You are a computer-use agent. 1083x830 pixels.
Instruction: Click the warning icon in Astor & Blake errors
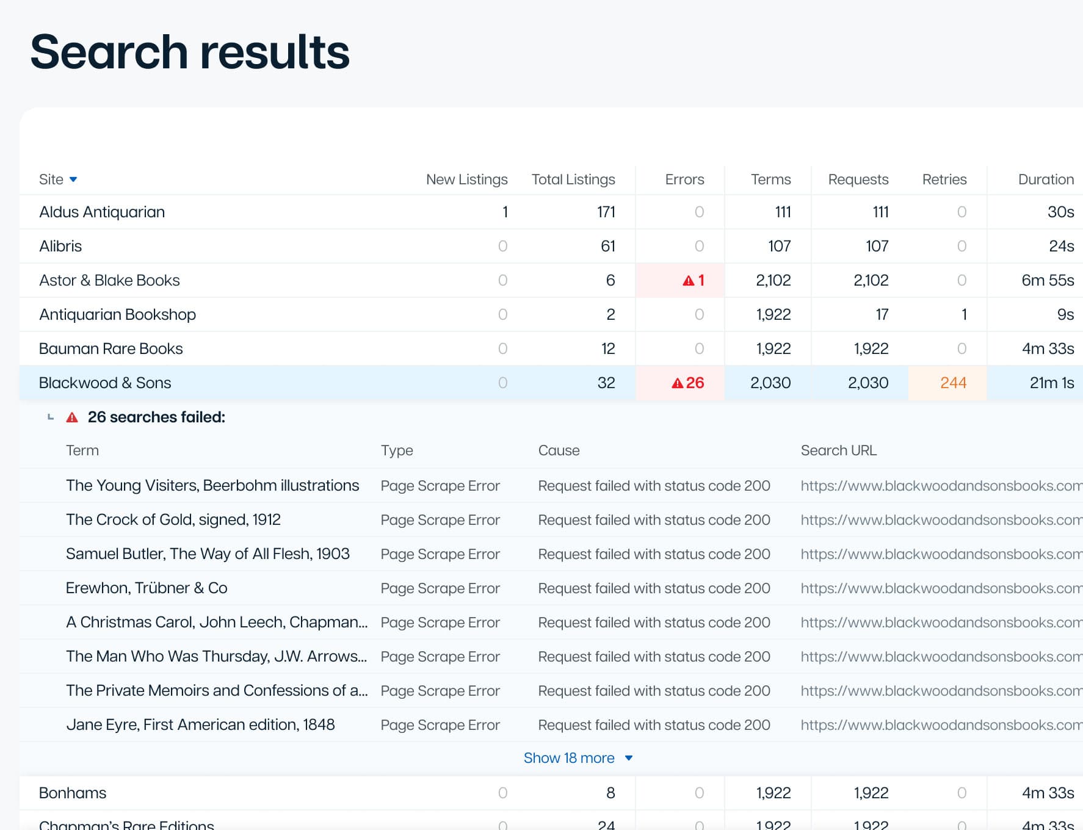click(689, 281)
